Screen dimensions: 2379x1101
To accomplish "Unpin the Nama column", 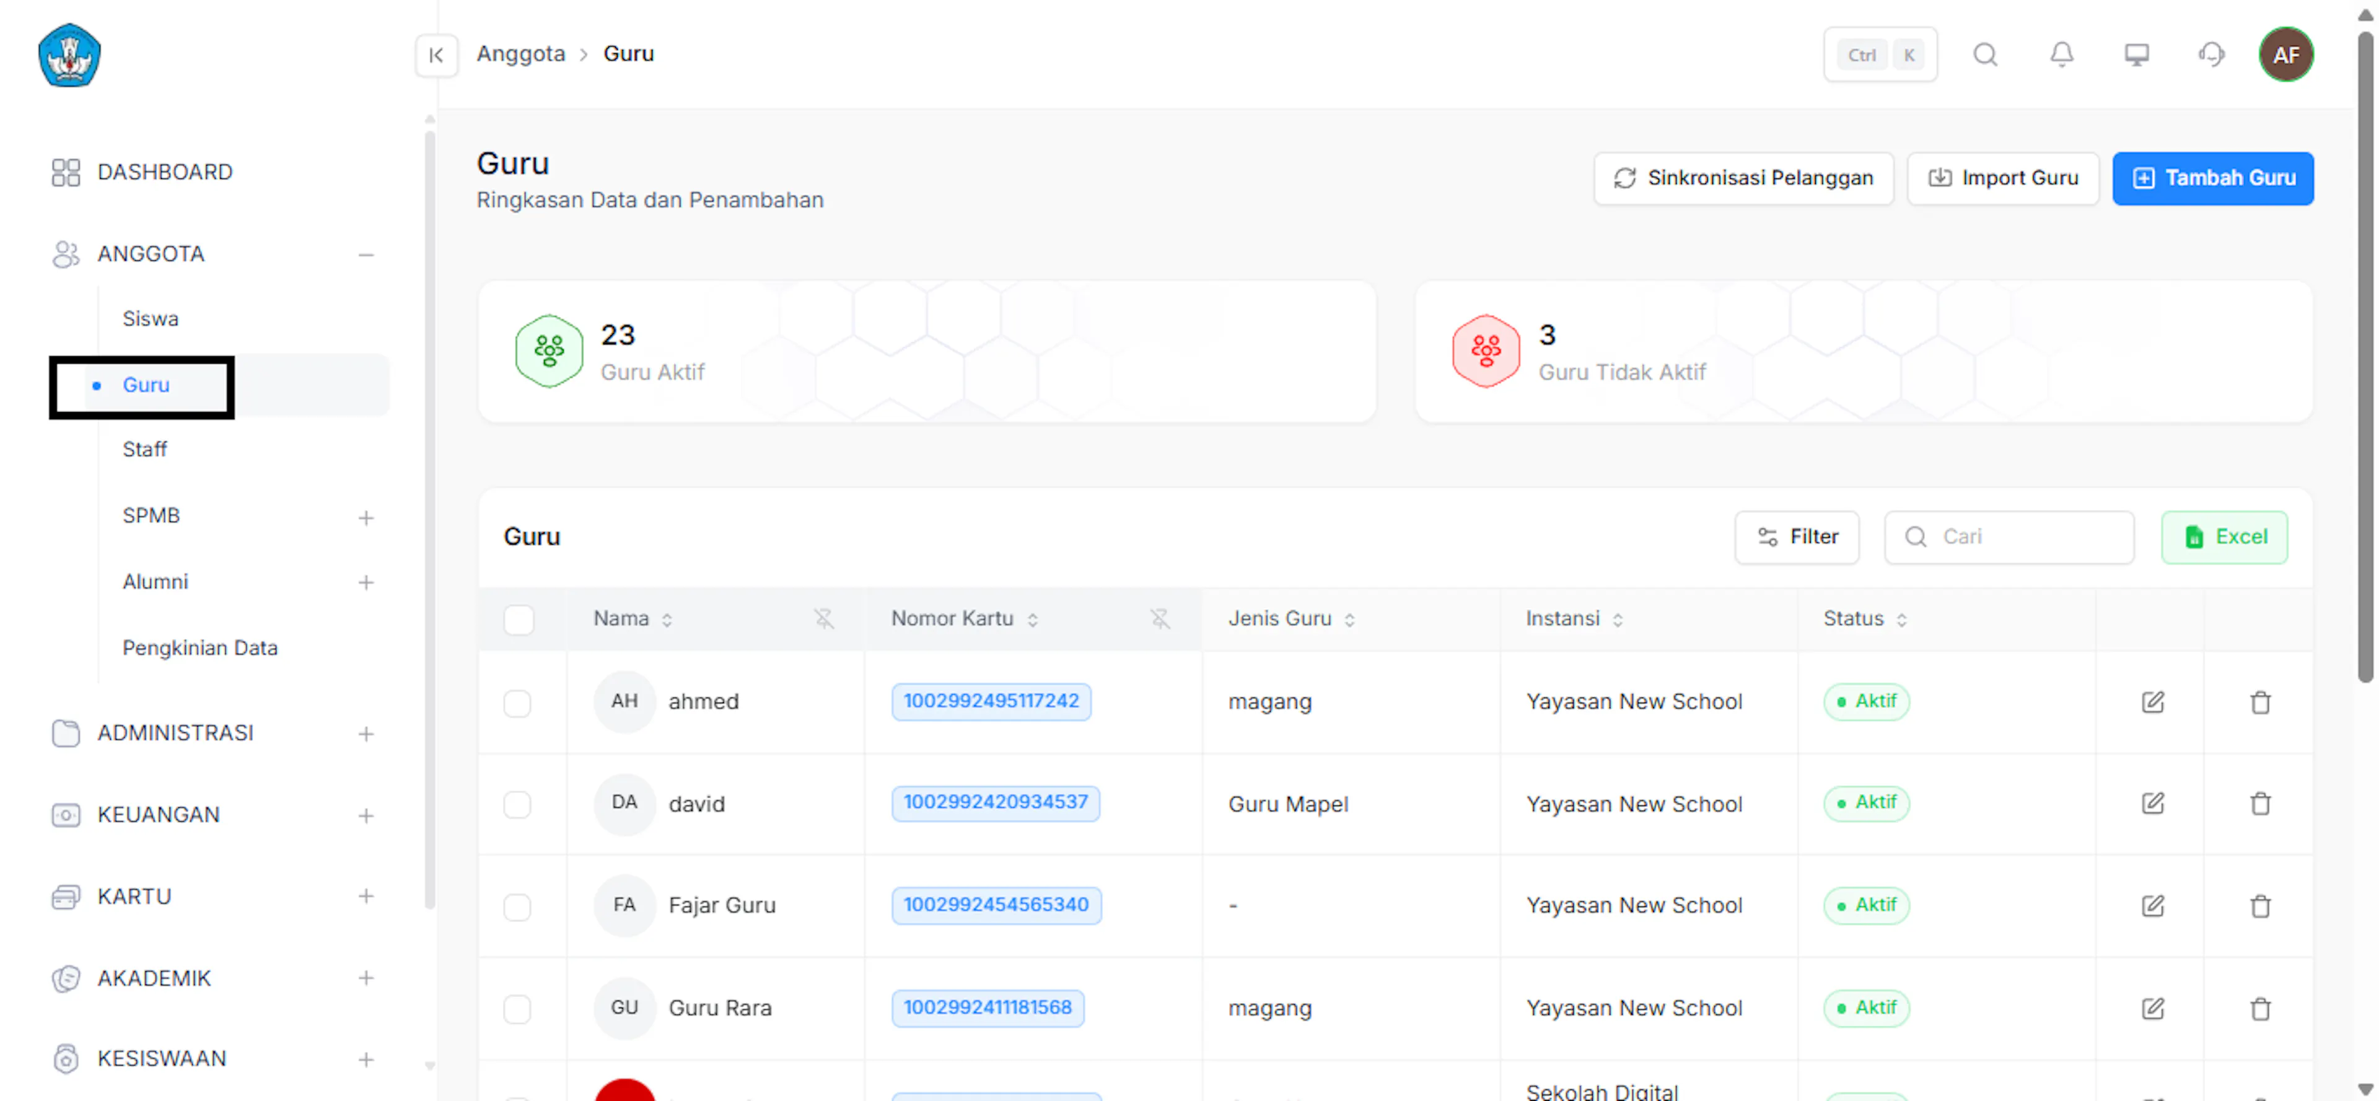I will [824, 619].
